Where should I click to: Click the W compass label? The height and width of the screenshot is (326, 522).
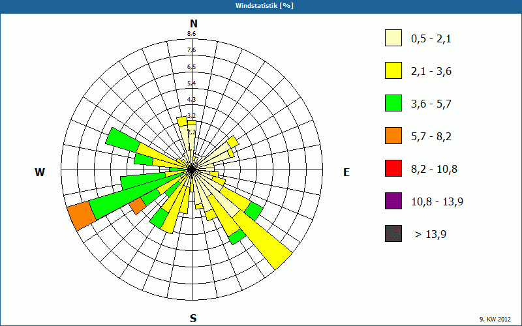(40, 172)
